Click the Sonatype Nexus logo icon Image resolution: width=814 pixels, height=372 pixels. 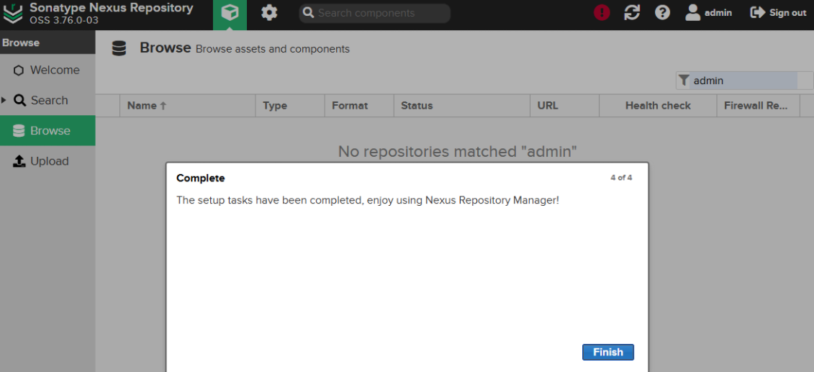[12, 13]
